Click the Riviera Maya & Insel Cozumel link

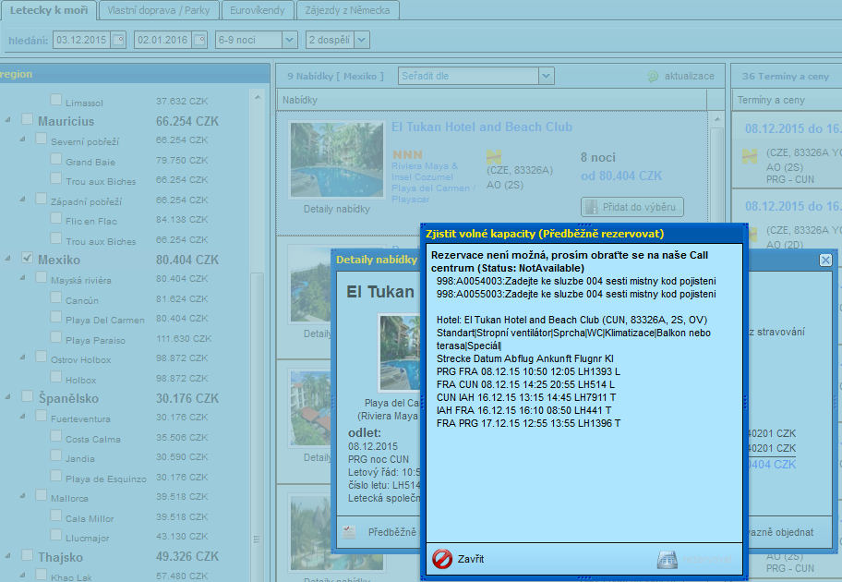point(424,172)
